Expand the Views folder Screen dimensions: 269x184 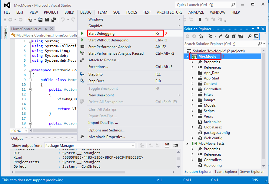pos(192,116)
